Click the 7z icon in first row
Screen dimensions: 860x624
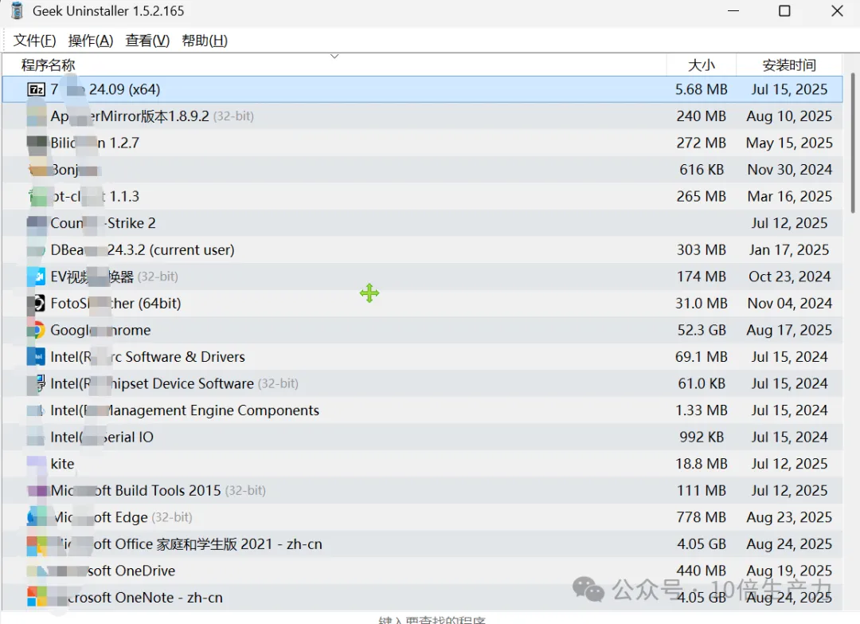click(x=36, y=89)
